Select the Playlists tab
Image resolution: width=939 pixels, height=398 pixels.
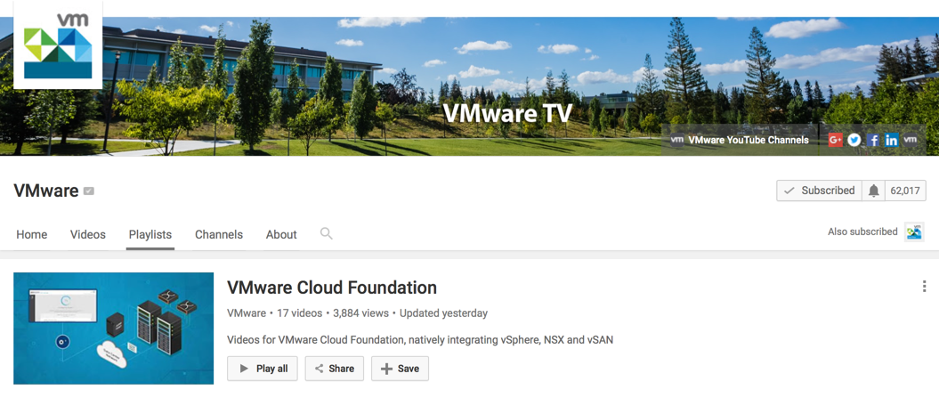(x=150, y=234)
